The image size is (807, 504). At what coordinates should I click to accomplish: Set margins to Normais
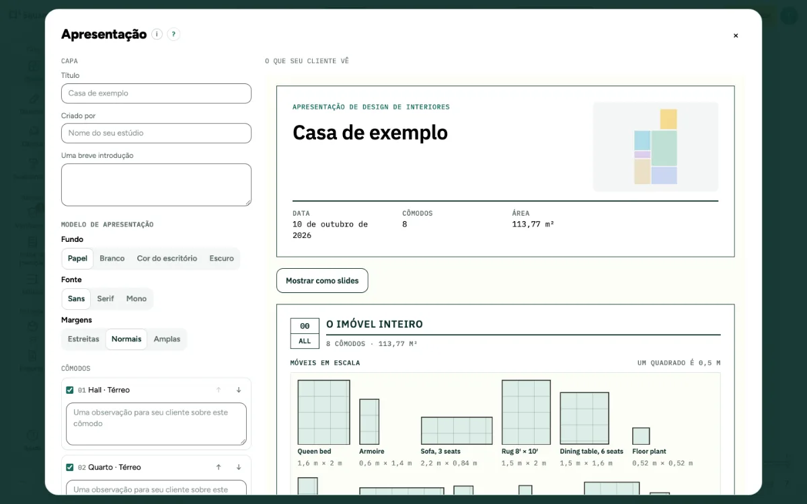pyautogui.click(x=126, y=339)
